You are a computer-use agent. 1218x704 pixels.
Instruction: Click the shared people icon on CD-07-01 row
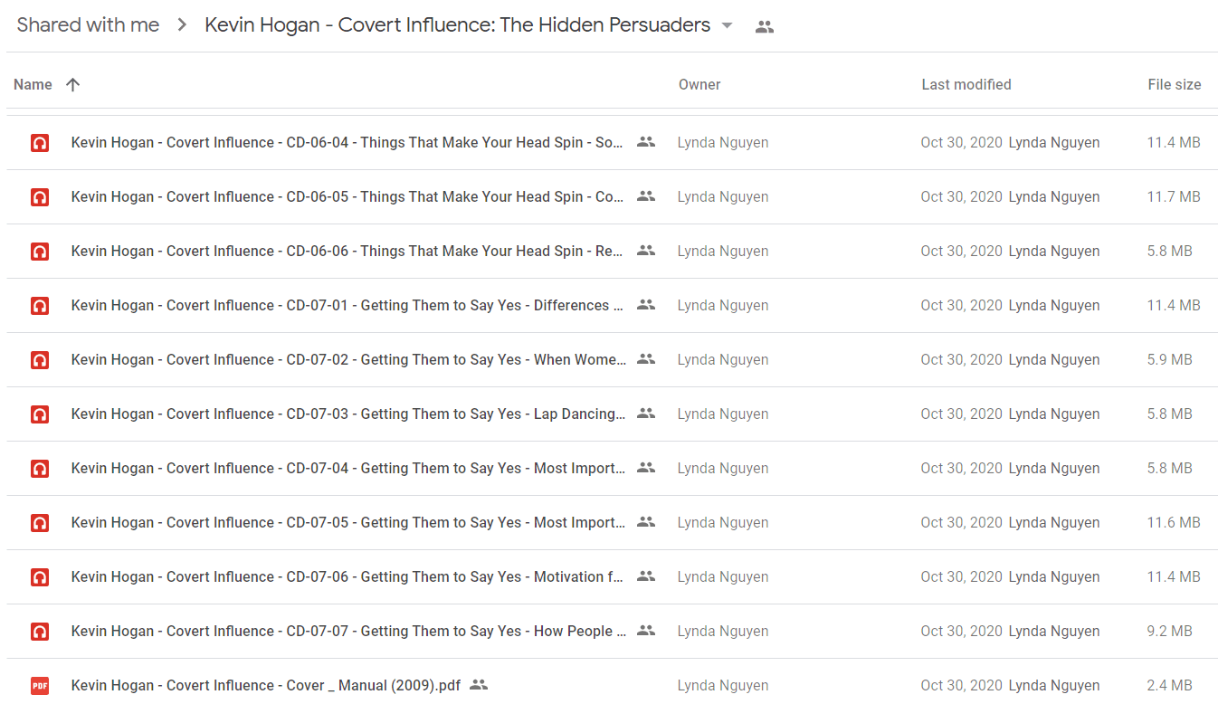pyautogui.click(x=645, y=305)
